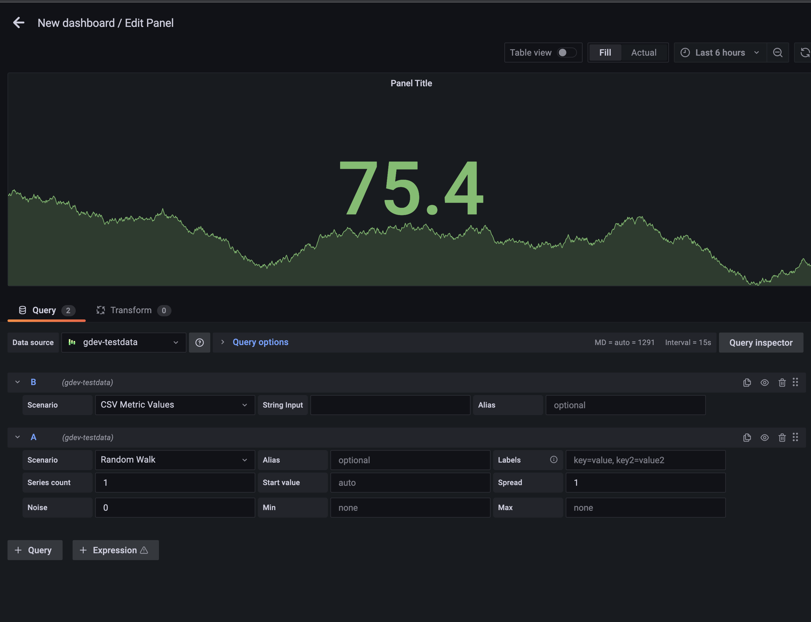Open the Last 6 hours time range picker
This screenshot has height=622, width=811.
point(719,52)
